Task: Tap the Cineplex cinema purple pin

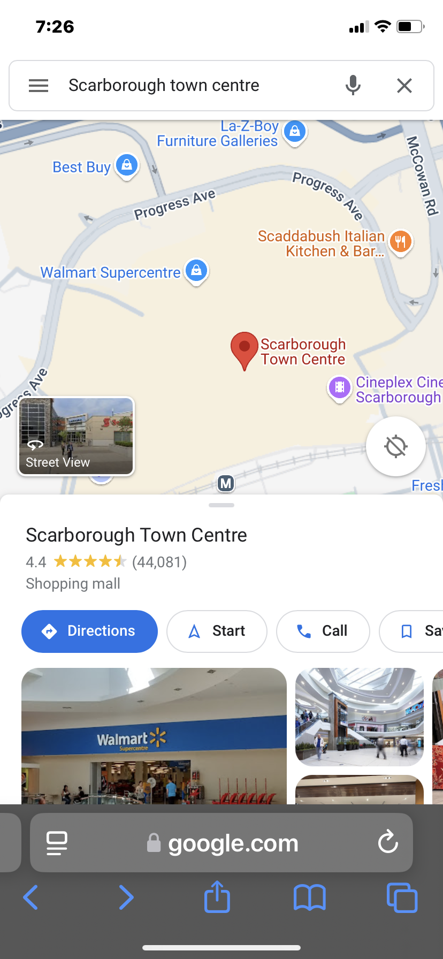Action: (x=339, y=388)
